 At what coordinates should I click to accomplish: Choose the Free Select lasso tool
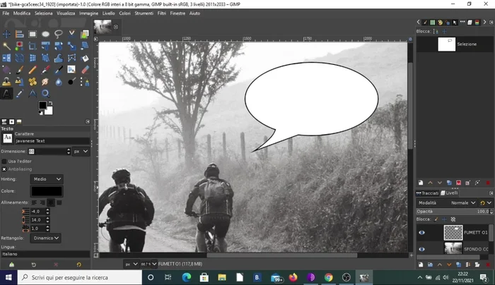click(59, 34)
